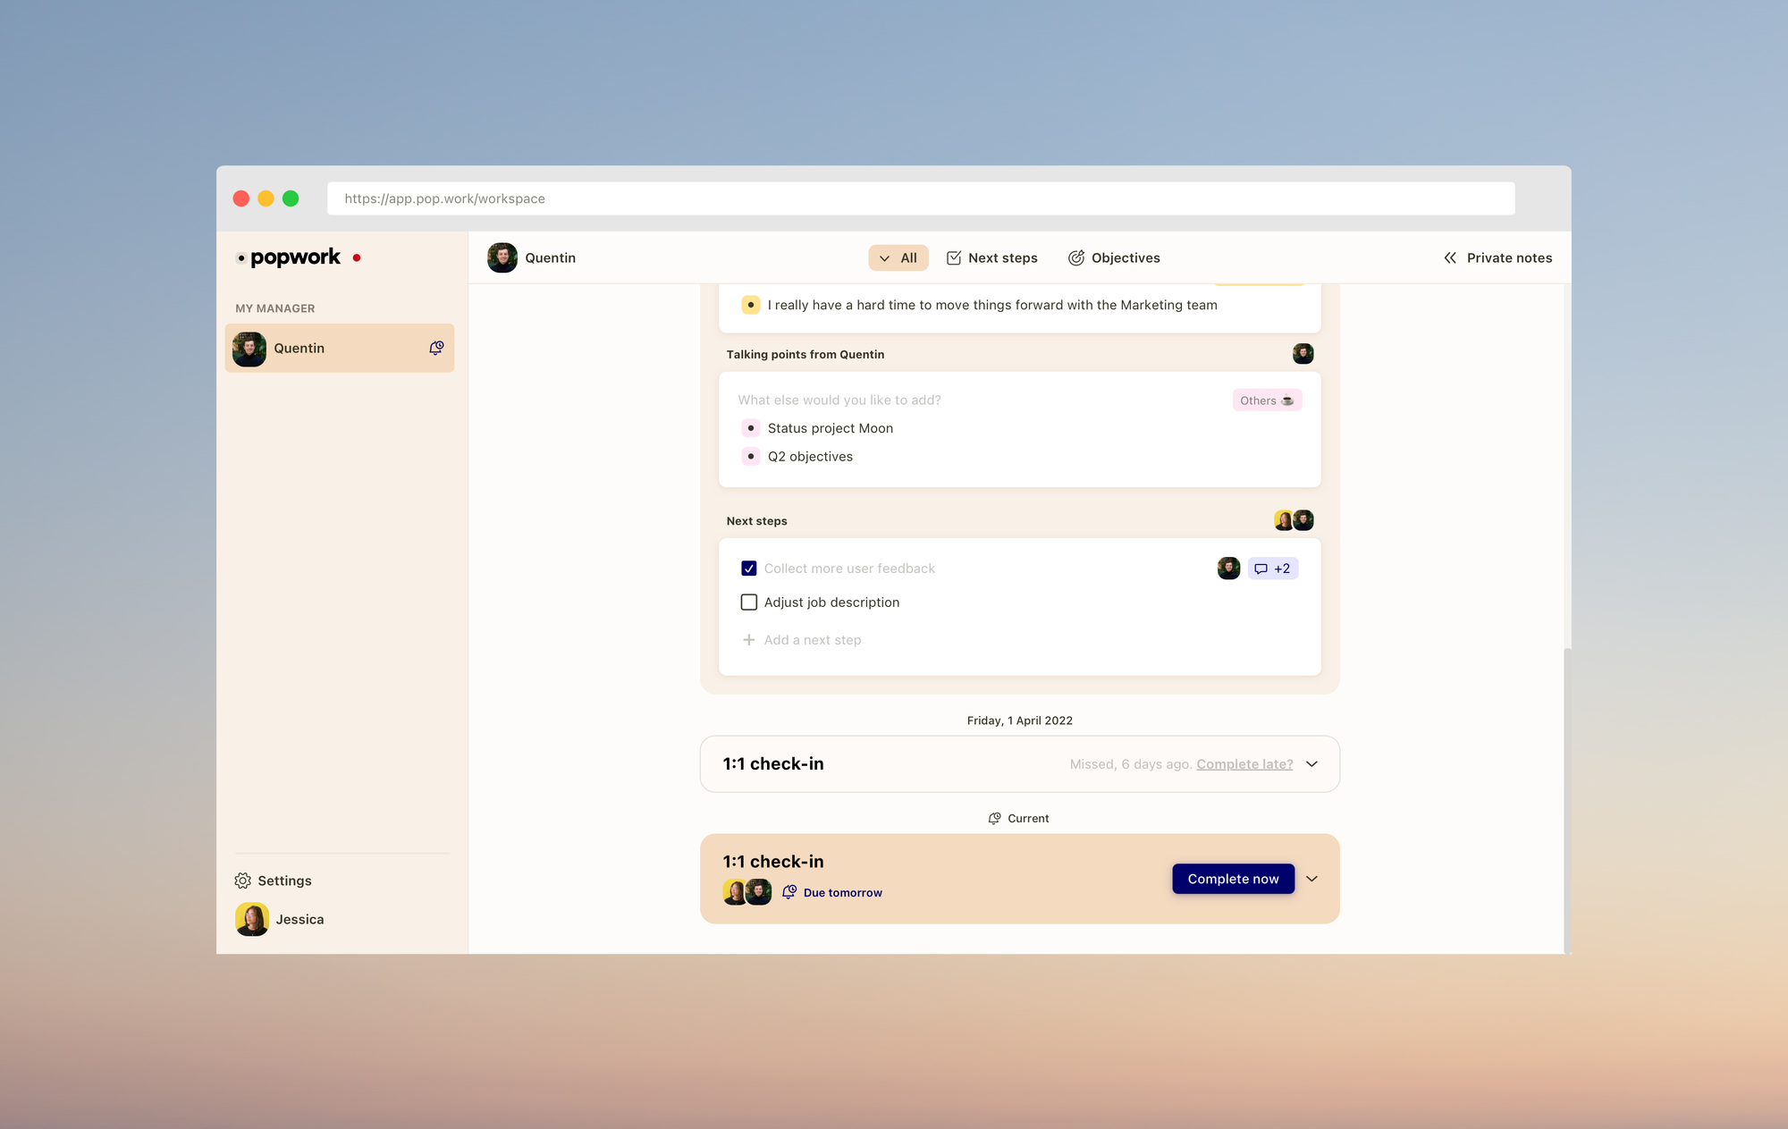Click the plus icon for Add a next step

(749, 640)
